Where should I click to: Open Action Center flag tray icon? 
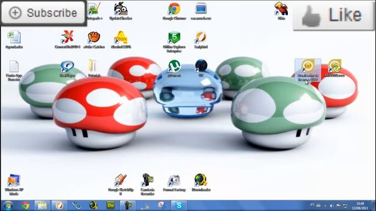338,206
